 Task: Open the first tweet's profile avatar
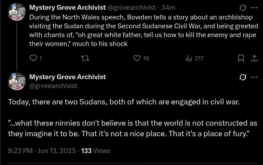(17, 12)
